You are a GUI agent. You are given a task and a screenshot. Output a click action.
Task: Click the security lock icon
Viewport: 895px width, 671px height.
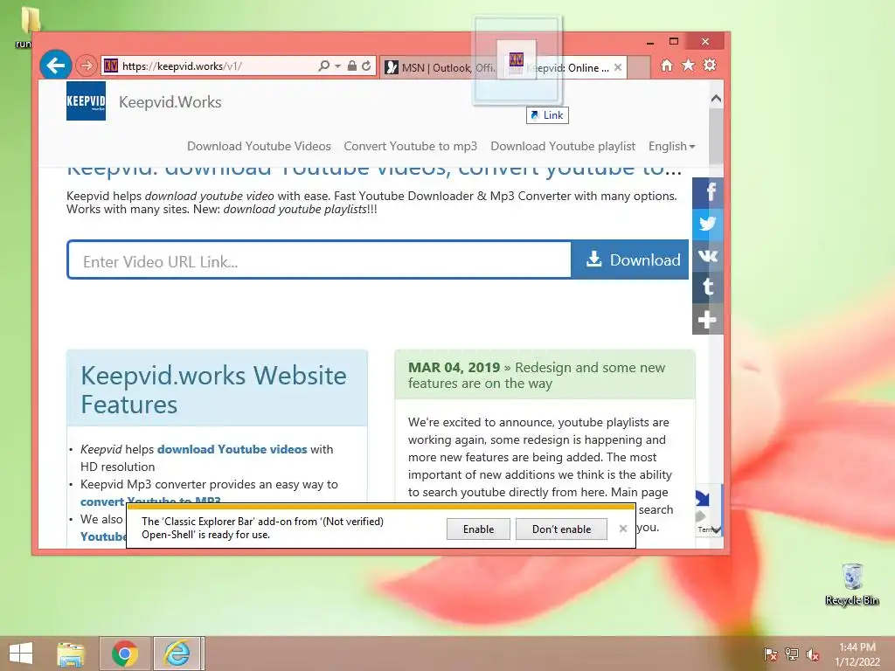352,66
